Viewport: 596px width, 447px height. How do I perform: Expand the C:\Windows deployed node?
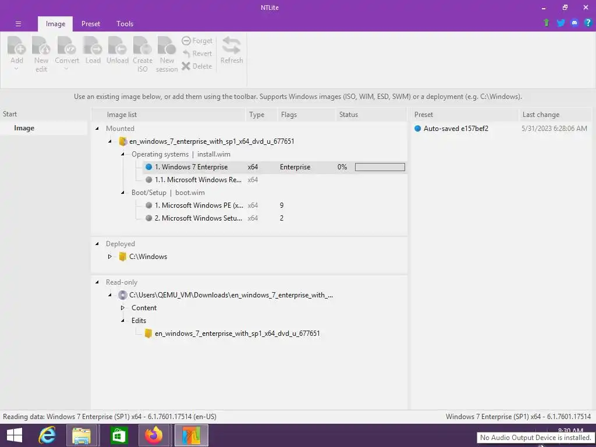(110, 257)
